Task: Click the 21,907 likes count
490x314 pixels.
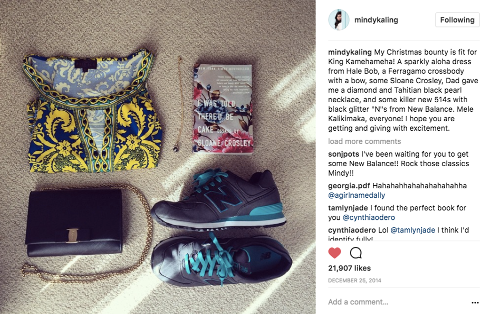Action: point(349,268)
